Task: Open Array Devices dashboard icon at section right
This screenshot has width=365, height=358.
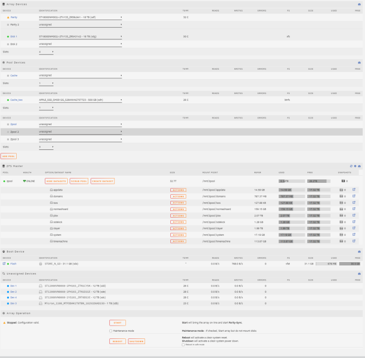Action: 359,4
